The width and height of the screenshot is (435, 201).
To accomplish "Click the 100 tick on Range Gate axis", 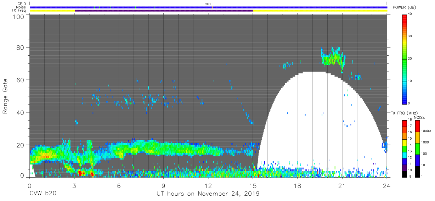I will coord(19,17).
